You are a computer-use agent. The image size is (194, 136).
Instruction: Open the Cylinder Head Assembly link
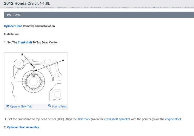click(23, 127)
